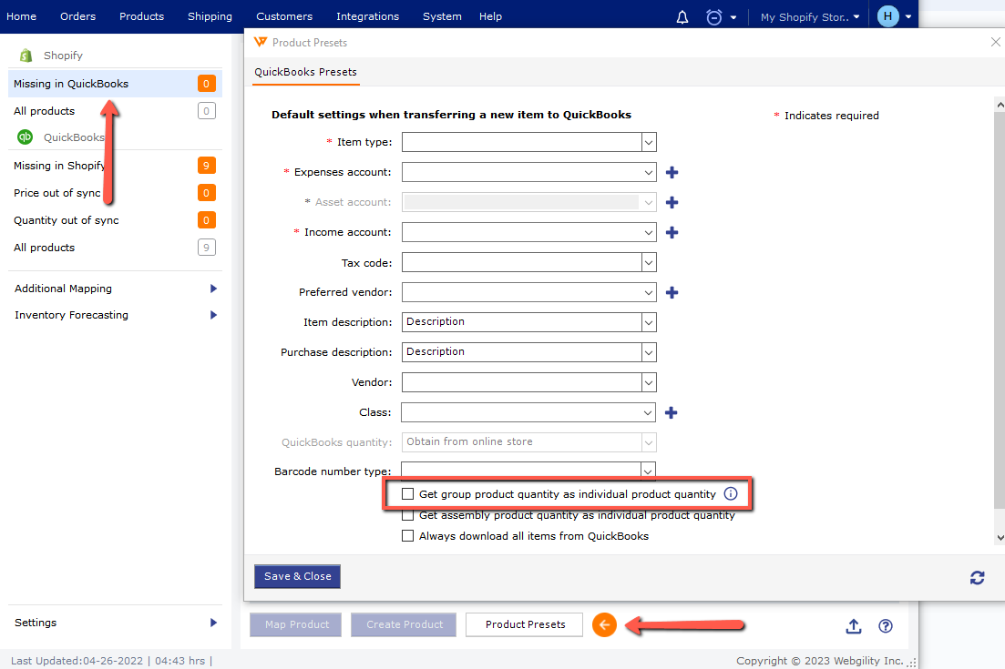This screenshot has width=1005, height=669.
Task: Show info for group product quantity option
Action: tap(731, 493)
